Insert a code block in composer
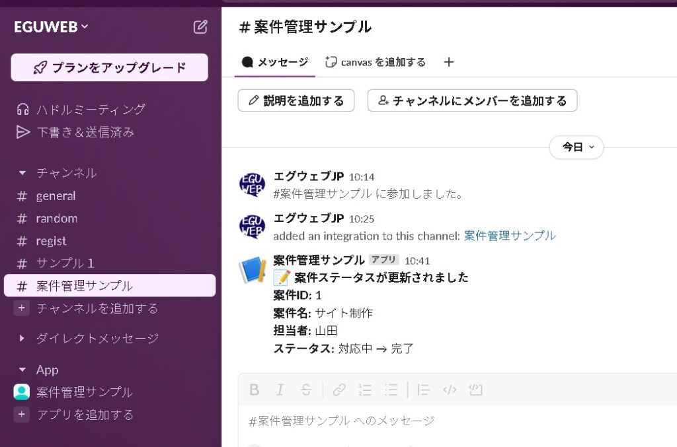Viewport: 677px width, 447px height. [x=475, y=390]
